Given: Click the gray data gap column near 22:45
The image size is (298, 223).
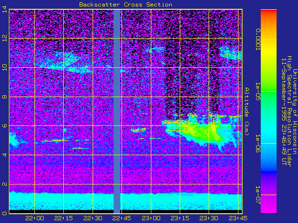Looking at the screenshot, I should [x=117, y=111].
